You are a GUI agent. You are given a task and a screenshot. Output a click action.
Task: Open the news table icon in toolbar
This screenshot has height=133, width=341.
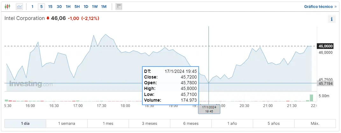(x=118, y=7)
